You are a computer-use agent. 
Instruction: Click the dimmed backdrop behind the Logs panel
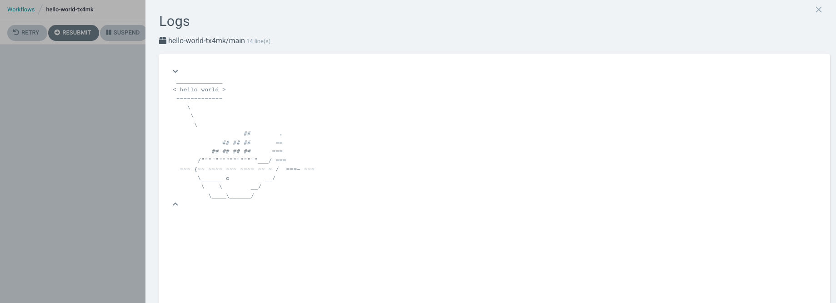click(73, 173)
